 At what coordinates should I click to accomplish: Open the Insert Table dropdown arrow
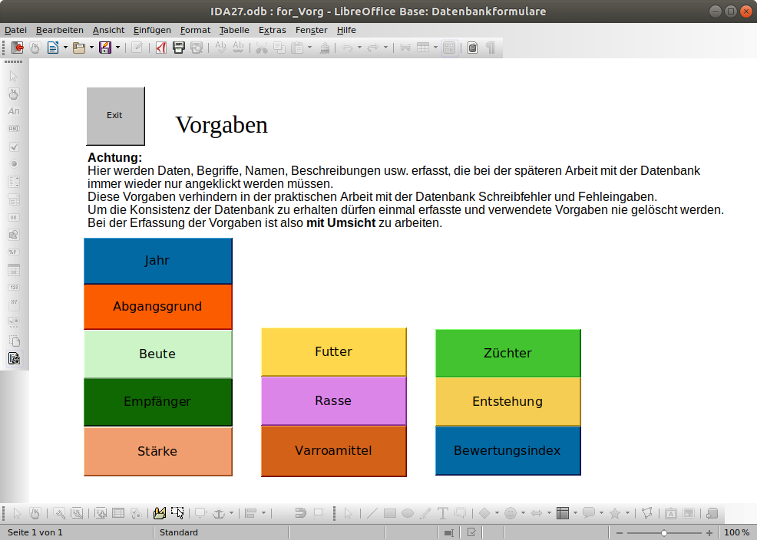point(435,48)
